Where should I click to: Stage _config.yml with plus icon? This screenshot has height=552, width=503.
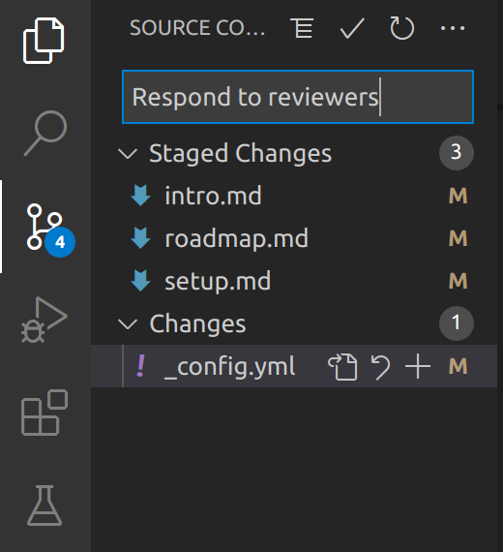point(418,367)
